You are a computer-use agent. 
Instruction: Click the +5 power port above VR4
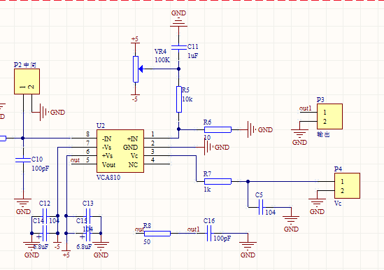135,41
